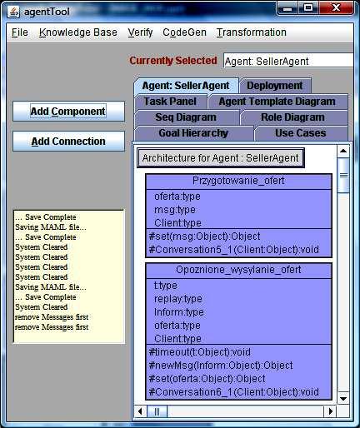
Task: Minimize the agentTool window
Action: click(x=287, y=8)
